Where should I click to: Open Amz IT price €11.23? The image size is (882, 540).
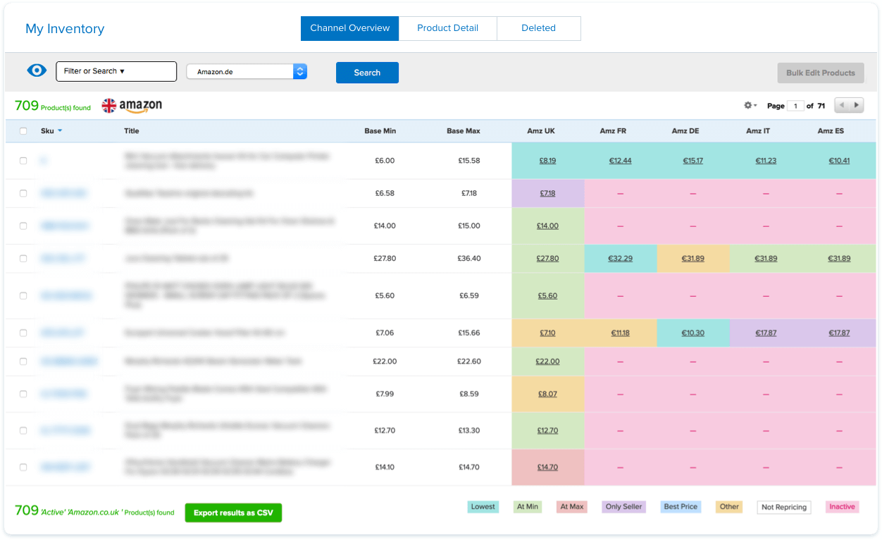coord(766,161)
